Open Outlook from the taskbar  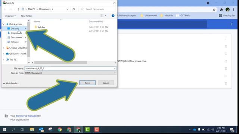coord(41,130)
